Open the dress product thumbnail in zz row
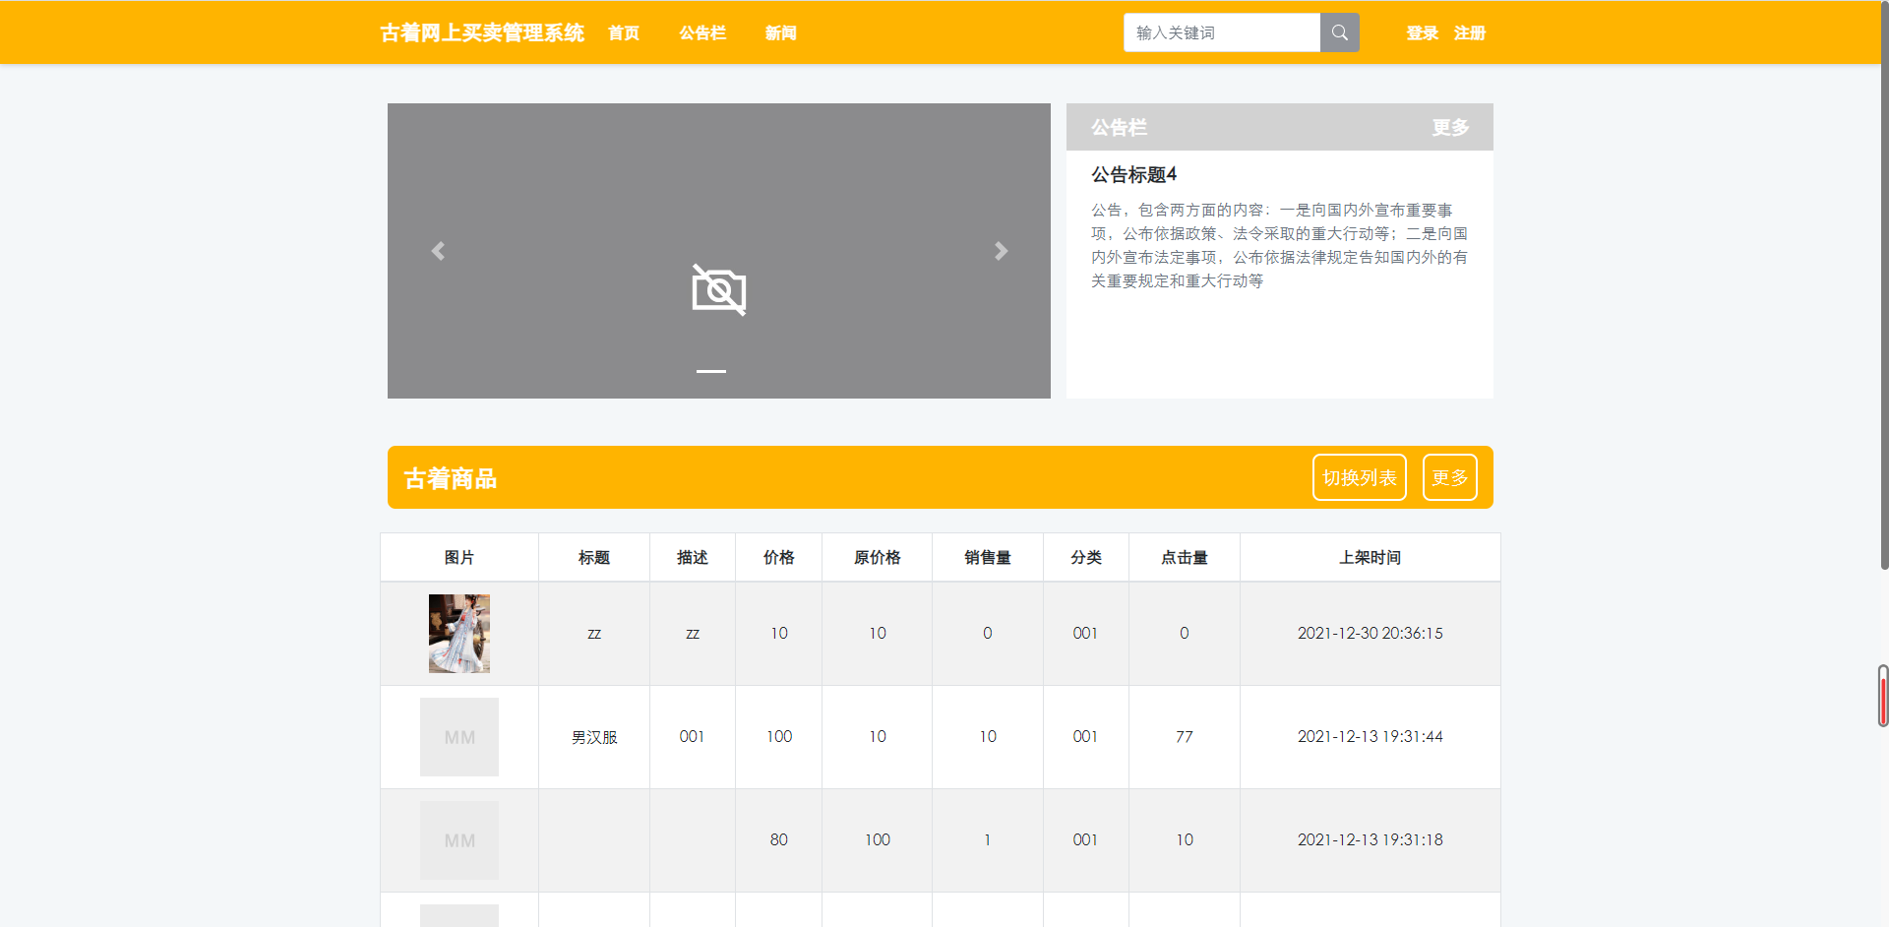This screenshot has width=1889, height=927. 459,634
